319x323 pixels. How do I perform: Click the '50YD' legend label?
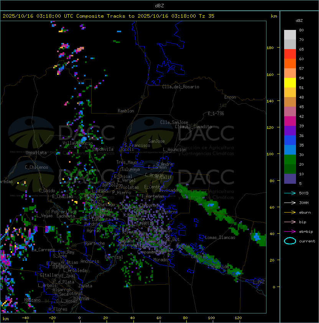coord(304,193)
